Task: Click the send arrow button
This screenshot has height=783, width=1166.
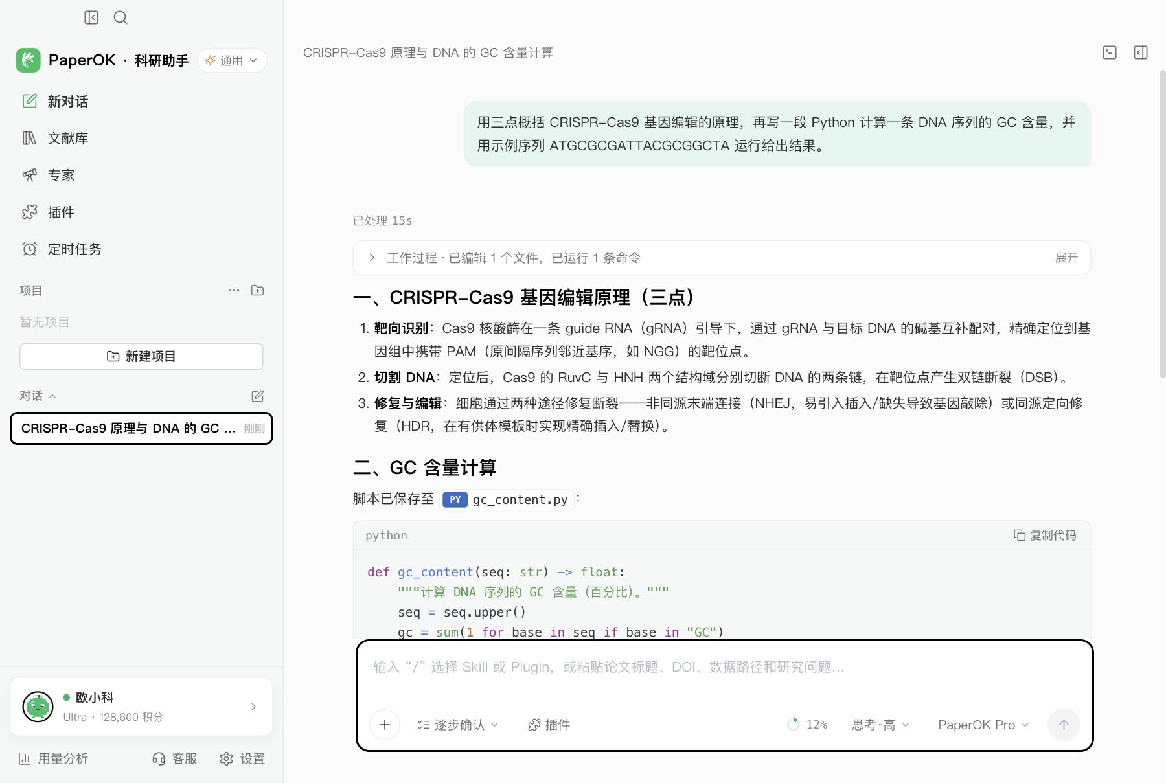Action: click(1064, 725)
